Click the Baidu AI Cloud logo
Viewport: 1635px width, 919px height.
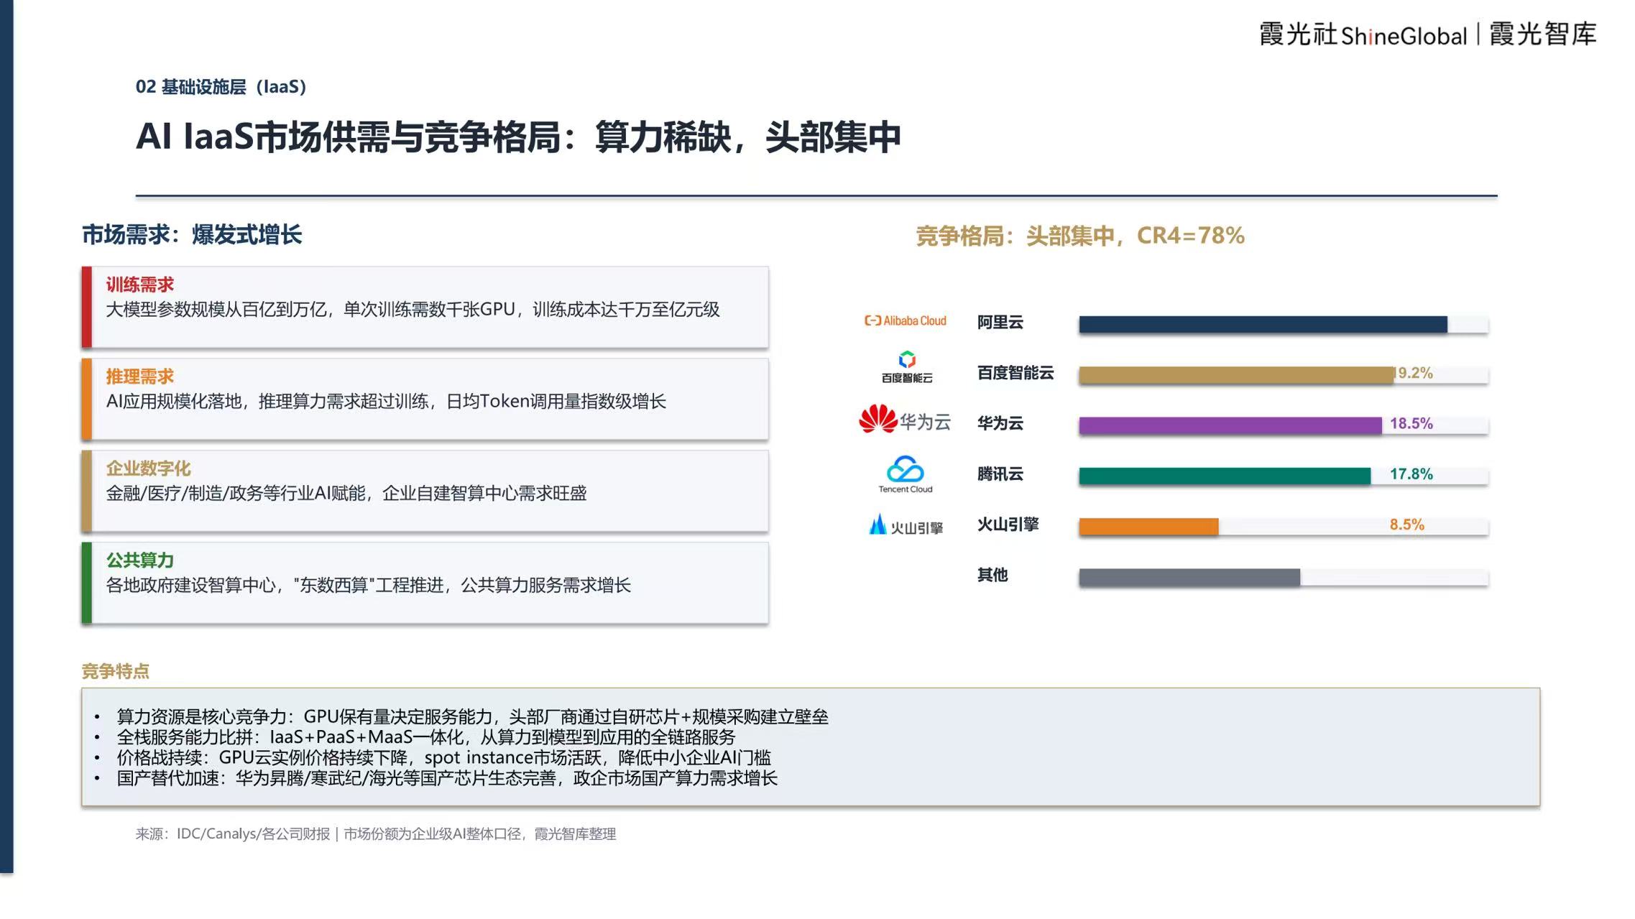tap(907, 367)
